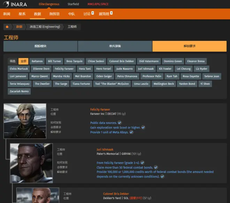Toggle checkmark beside exploration rank Scout requirement
The width and height of the screenshot is (230, 203).
[x=143, y=128]
